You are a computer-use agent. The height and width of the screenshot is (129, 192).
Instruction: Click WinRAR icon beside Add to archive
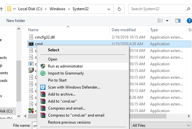(43, 94)
